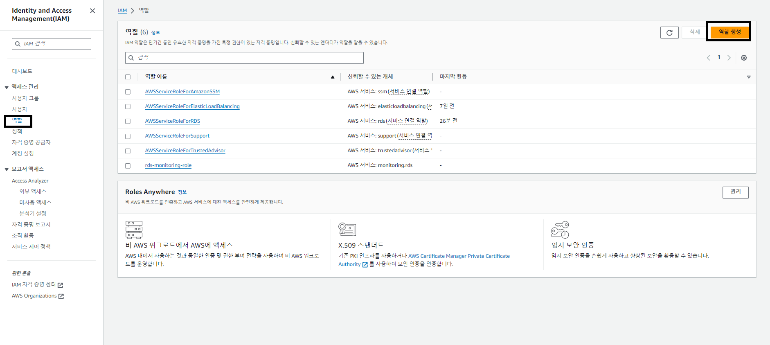Open AWSServiceRoleForSupport role link
Screen dimensions: 770x345
tap(177, 136)
